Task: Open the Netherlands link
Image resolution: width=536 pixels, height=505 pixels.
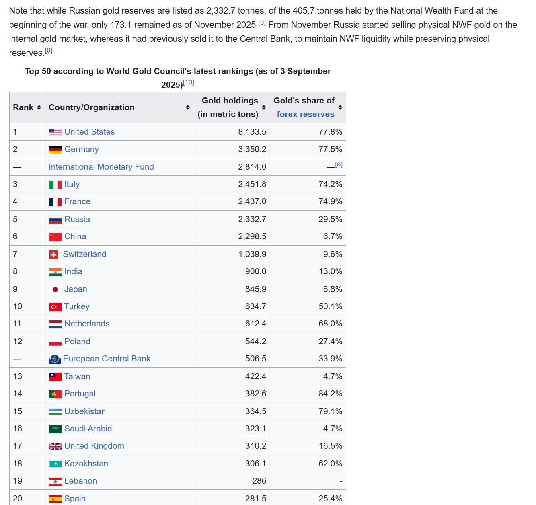Action: pyautogui.click(x=87, y=324)
